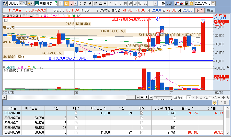Click the S sell marker on last candle
The image size is (231, 137).
click(x=203, y=21)
